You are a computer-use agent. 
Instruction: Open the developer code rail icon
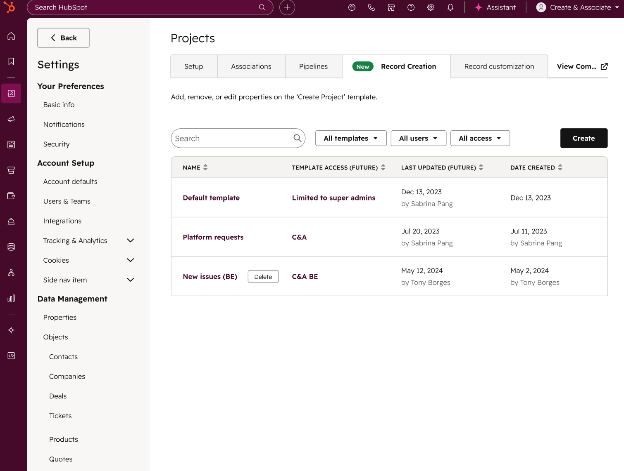coord(11,356)
